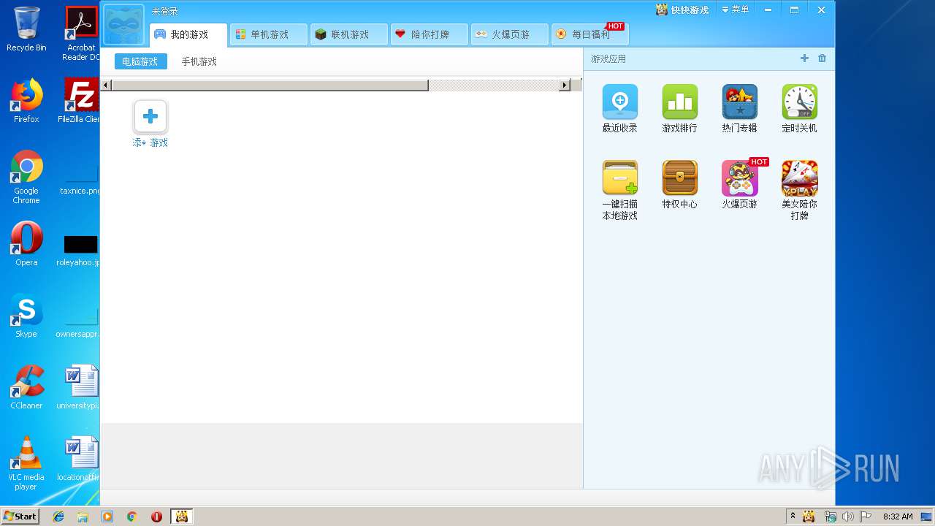Launch Chrome from the taskbar
This screenshot has height=526, width=935.
(x=132, y=517)
